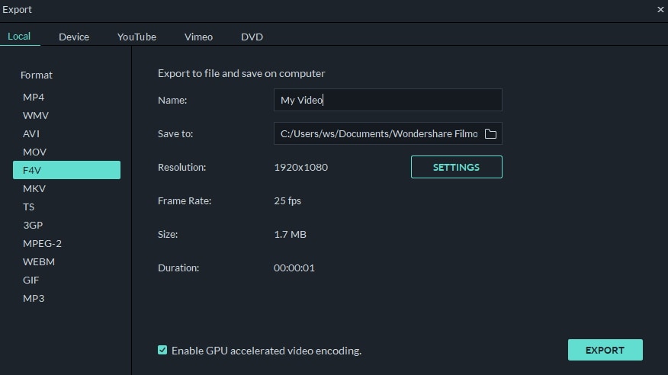Screen dimensions: 668x375
Task: Click the Save to path field
Action: coord(378,134)
